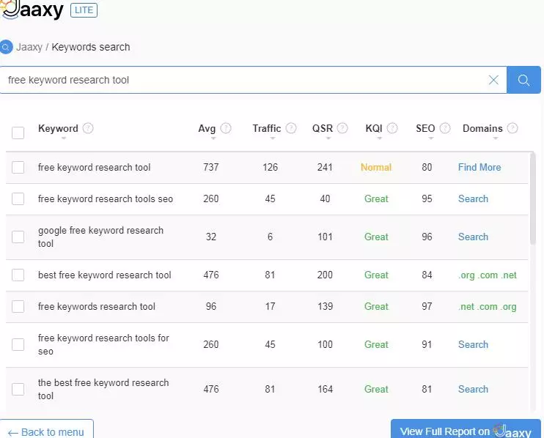Click Search link for 'free keyword research tools seo'
544x438 pixels.
[473, 199]
